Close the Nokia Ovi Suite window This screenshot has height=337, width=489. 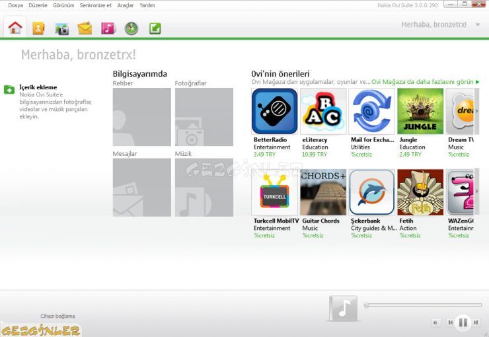coord(478,4)
